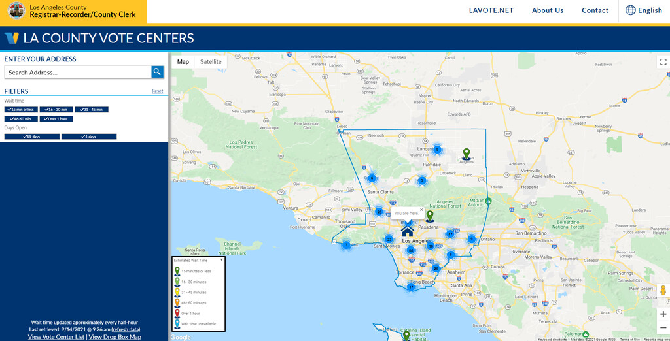Open the cluster of 9 near Ontario
Image resolution: width=670 pixels, height=341 pixels.
click(x=471, y=239)
